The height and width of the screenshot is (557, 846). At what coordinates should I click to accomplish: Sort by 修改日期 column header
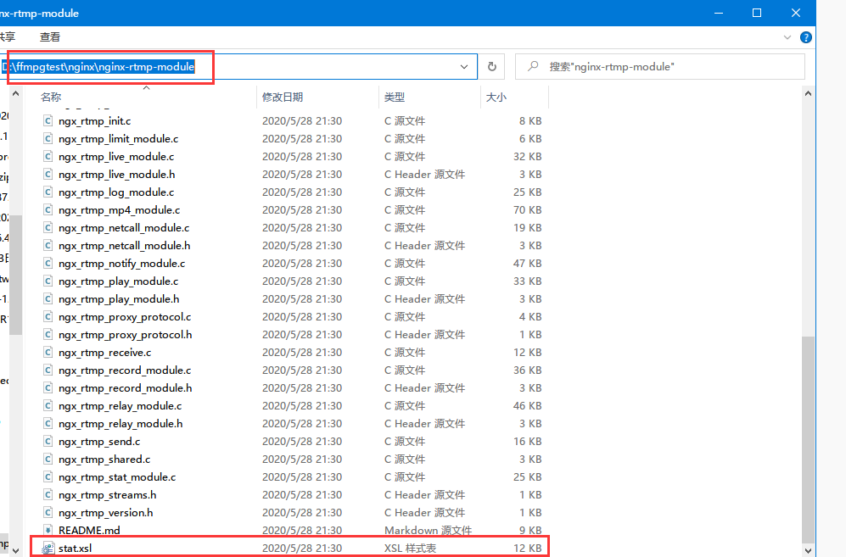point(283,97)
